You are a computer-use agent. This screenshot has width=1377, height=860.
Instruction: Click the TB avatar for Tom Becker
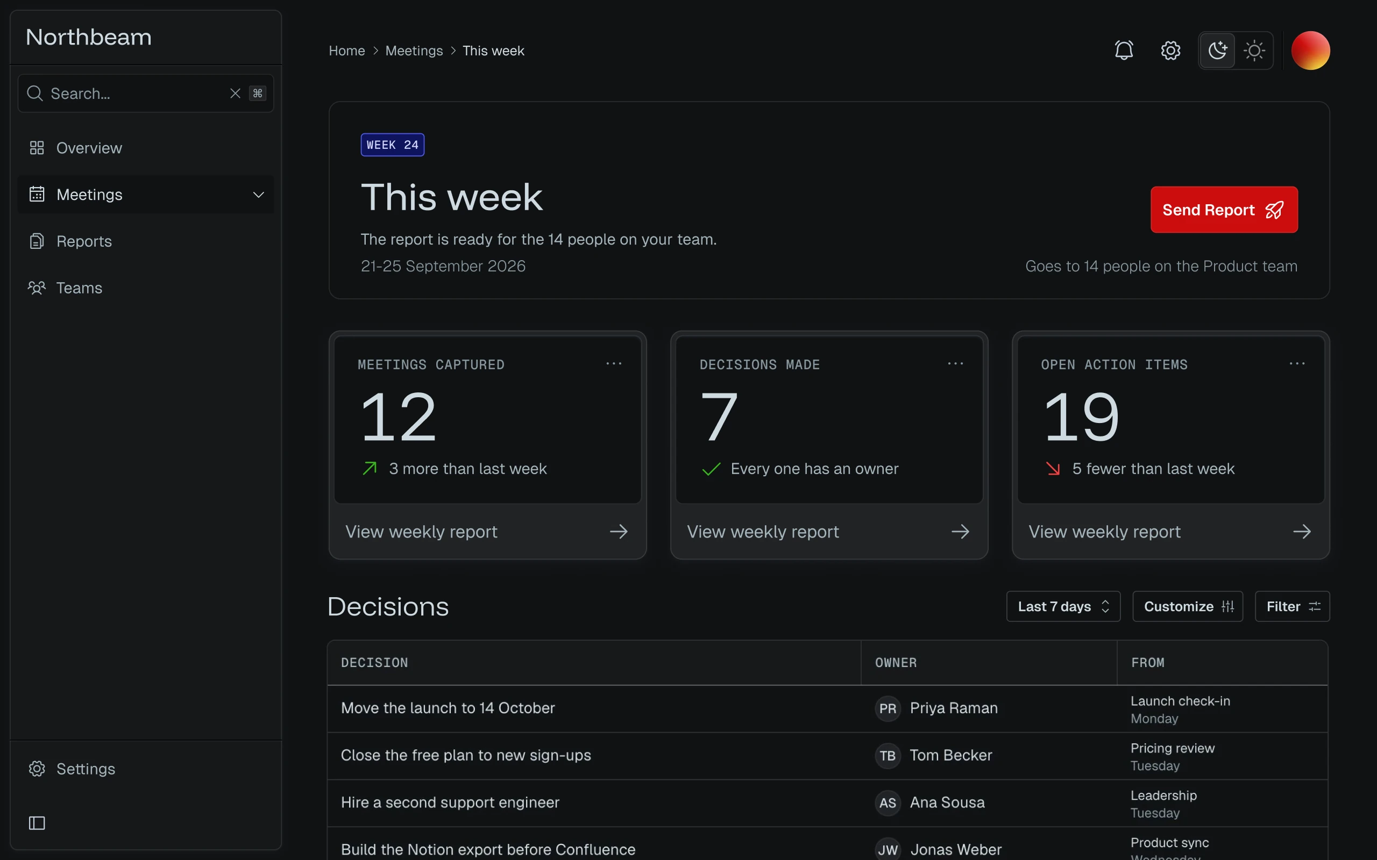click(887, 756)
